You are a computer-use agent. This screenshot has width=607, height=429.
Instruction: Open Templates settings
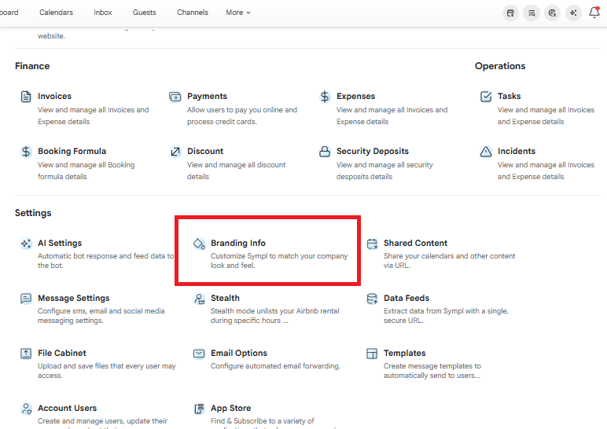tap(405, 354)
